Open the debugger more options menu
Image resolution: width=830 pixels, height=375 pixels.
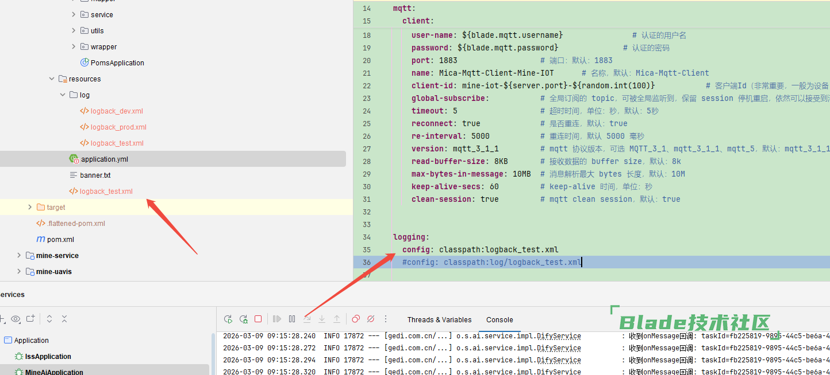pyautogui.click(x=386, y=319)
